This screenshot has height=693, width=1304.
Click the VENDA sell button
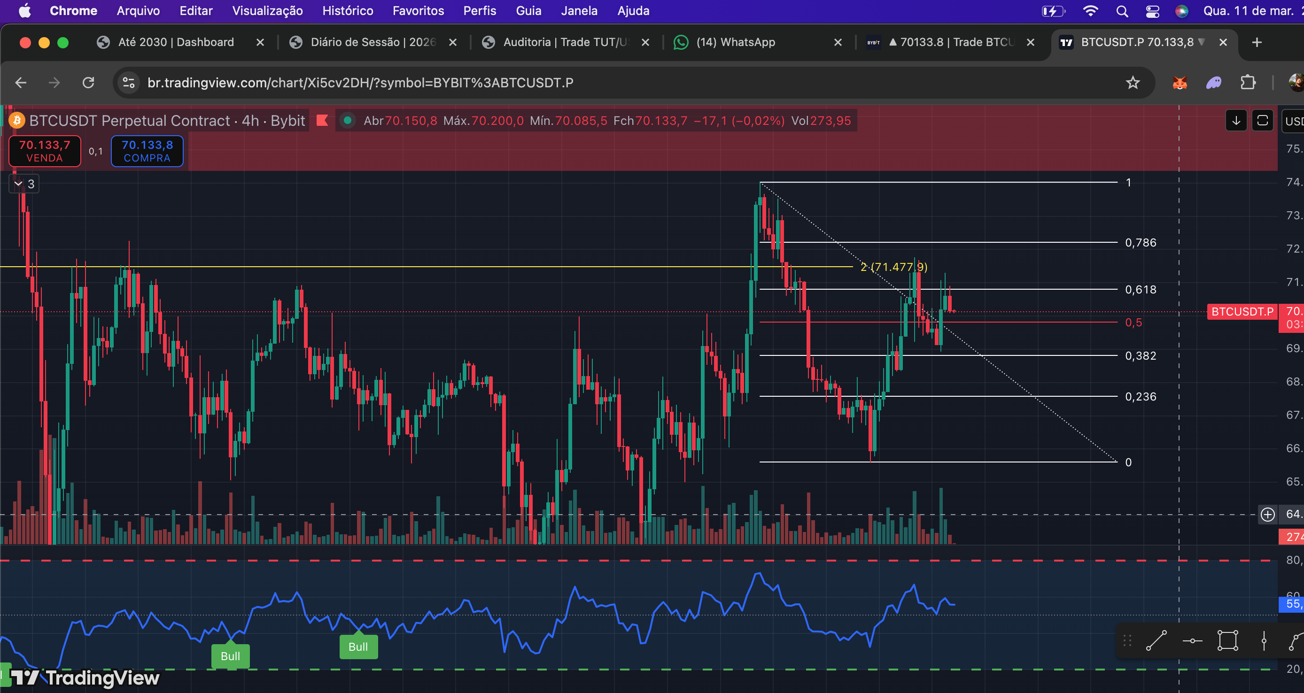(45, 151)
